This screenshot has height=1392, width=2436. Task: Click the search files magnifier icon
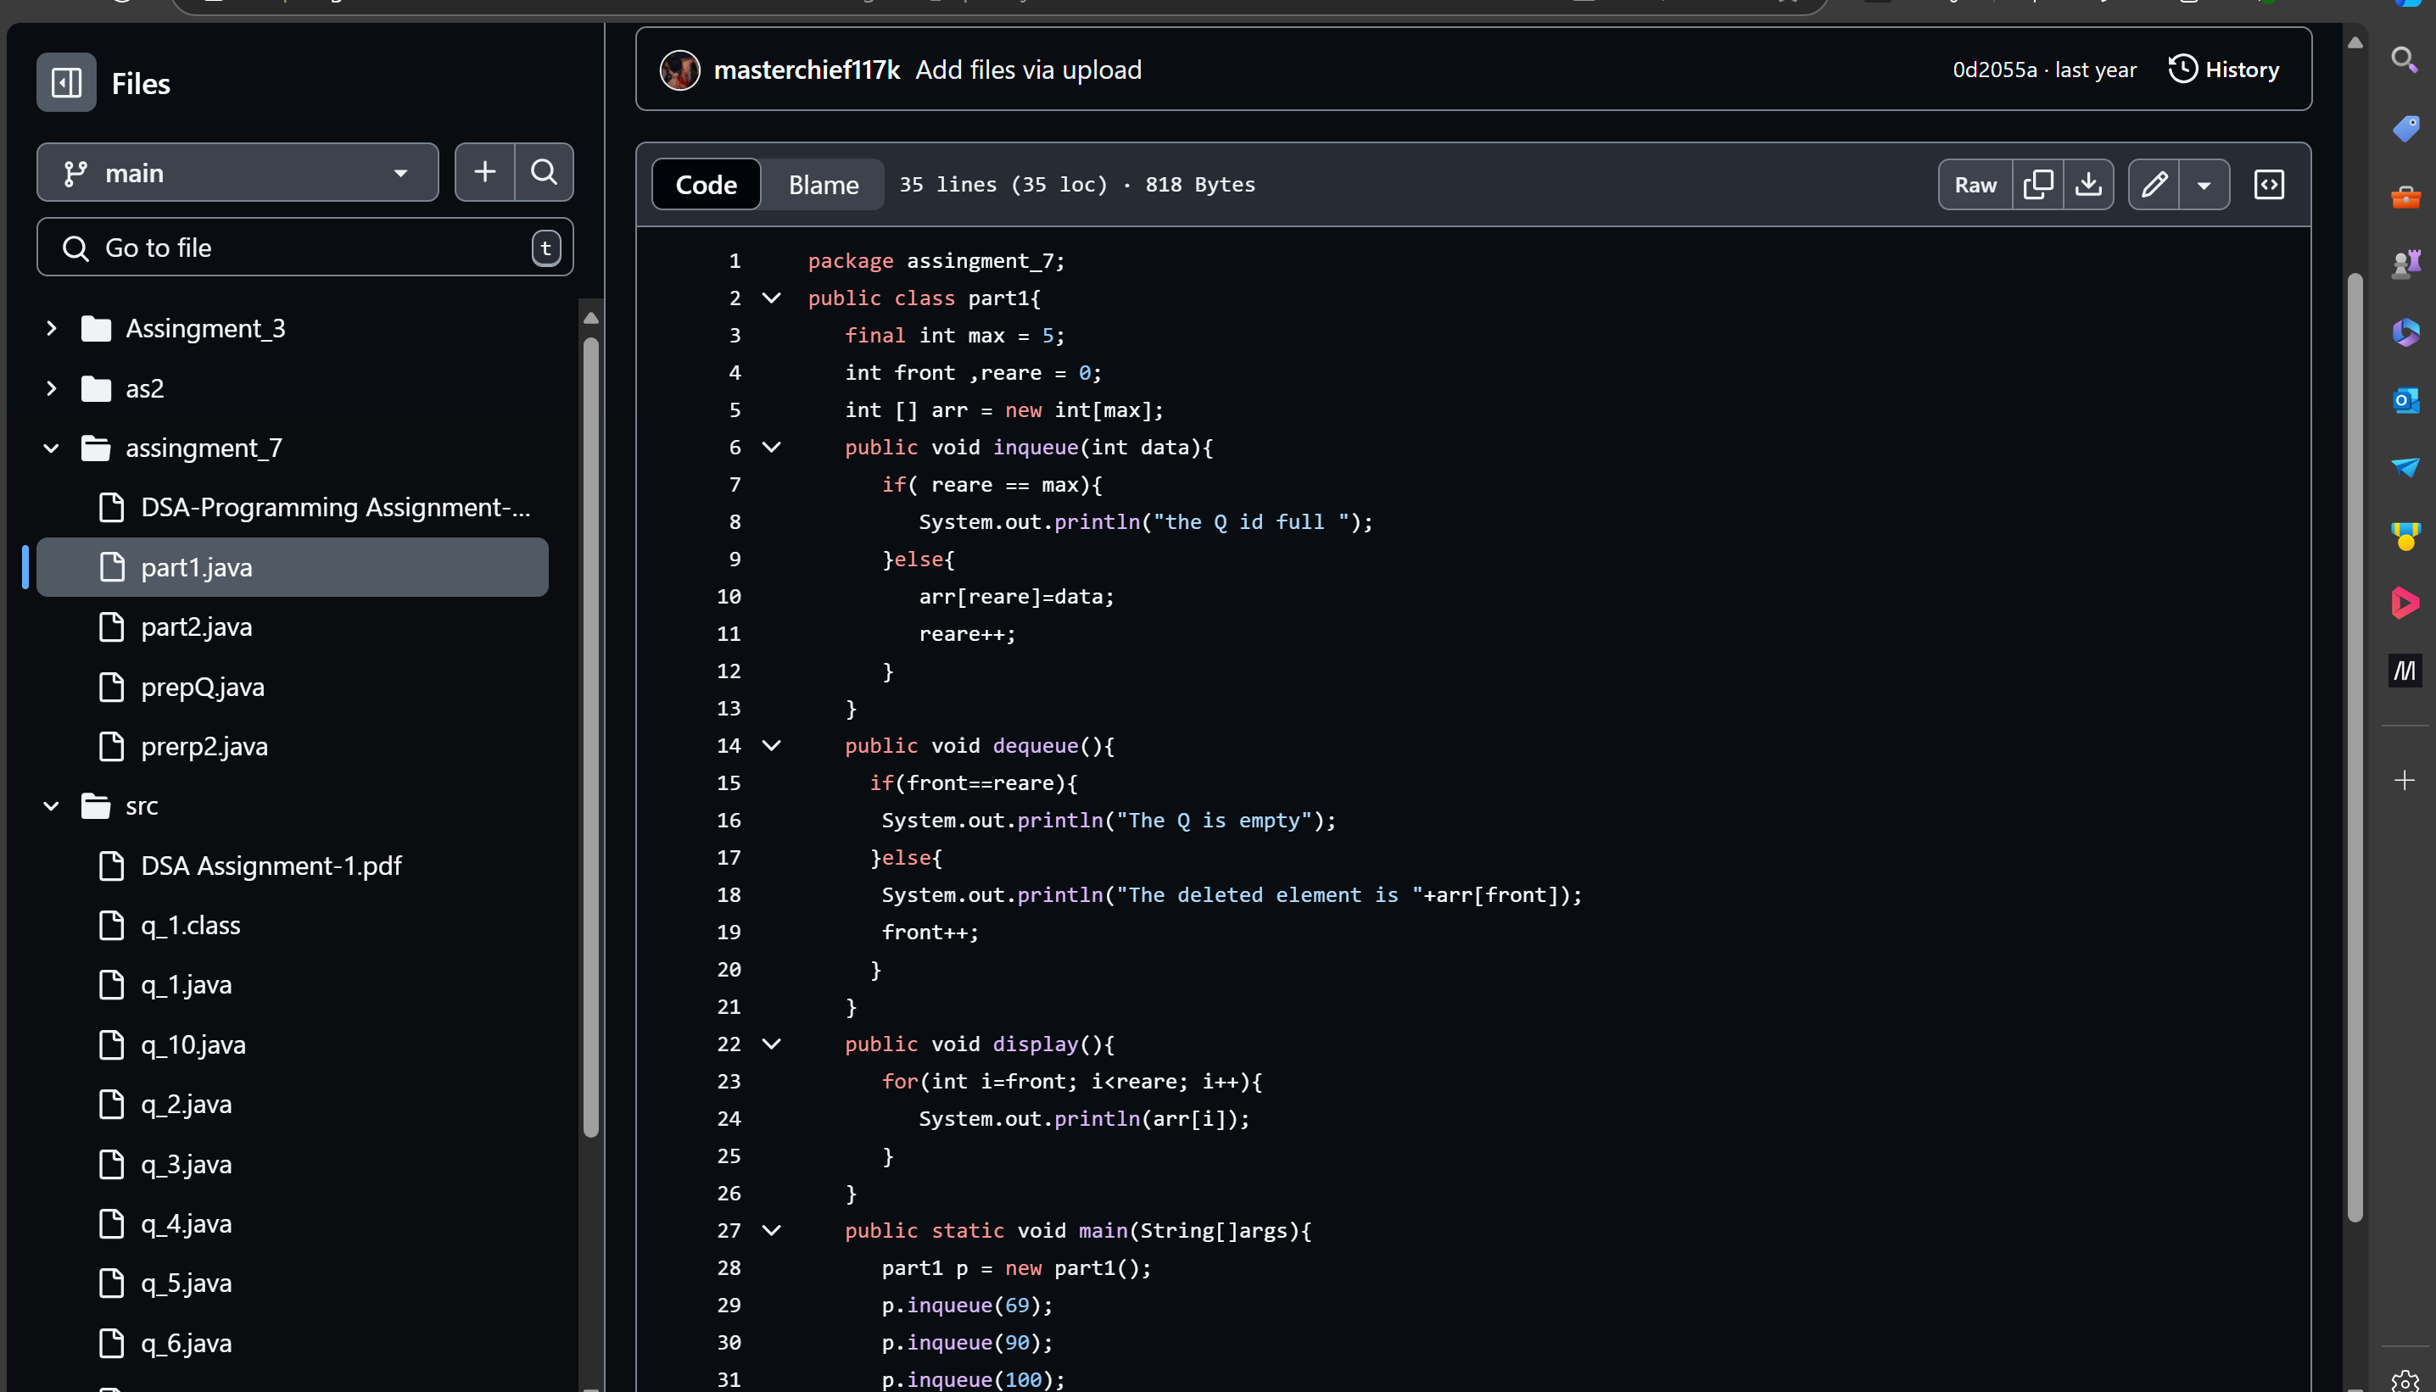[545, 172]
